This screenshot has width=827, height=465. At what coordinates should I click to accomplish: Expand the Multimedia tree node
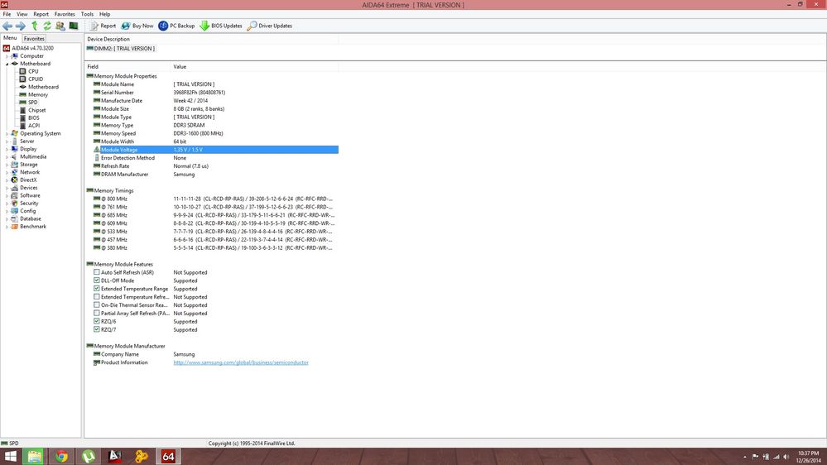(x=7, y=157)
